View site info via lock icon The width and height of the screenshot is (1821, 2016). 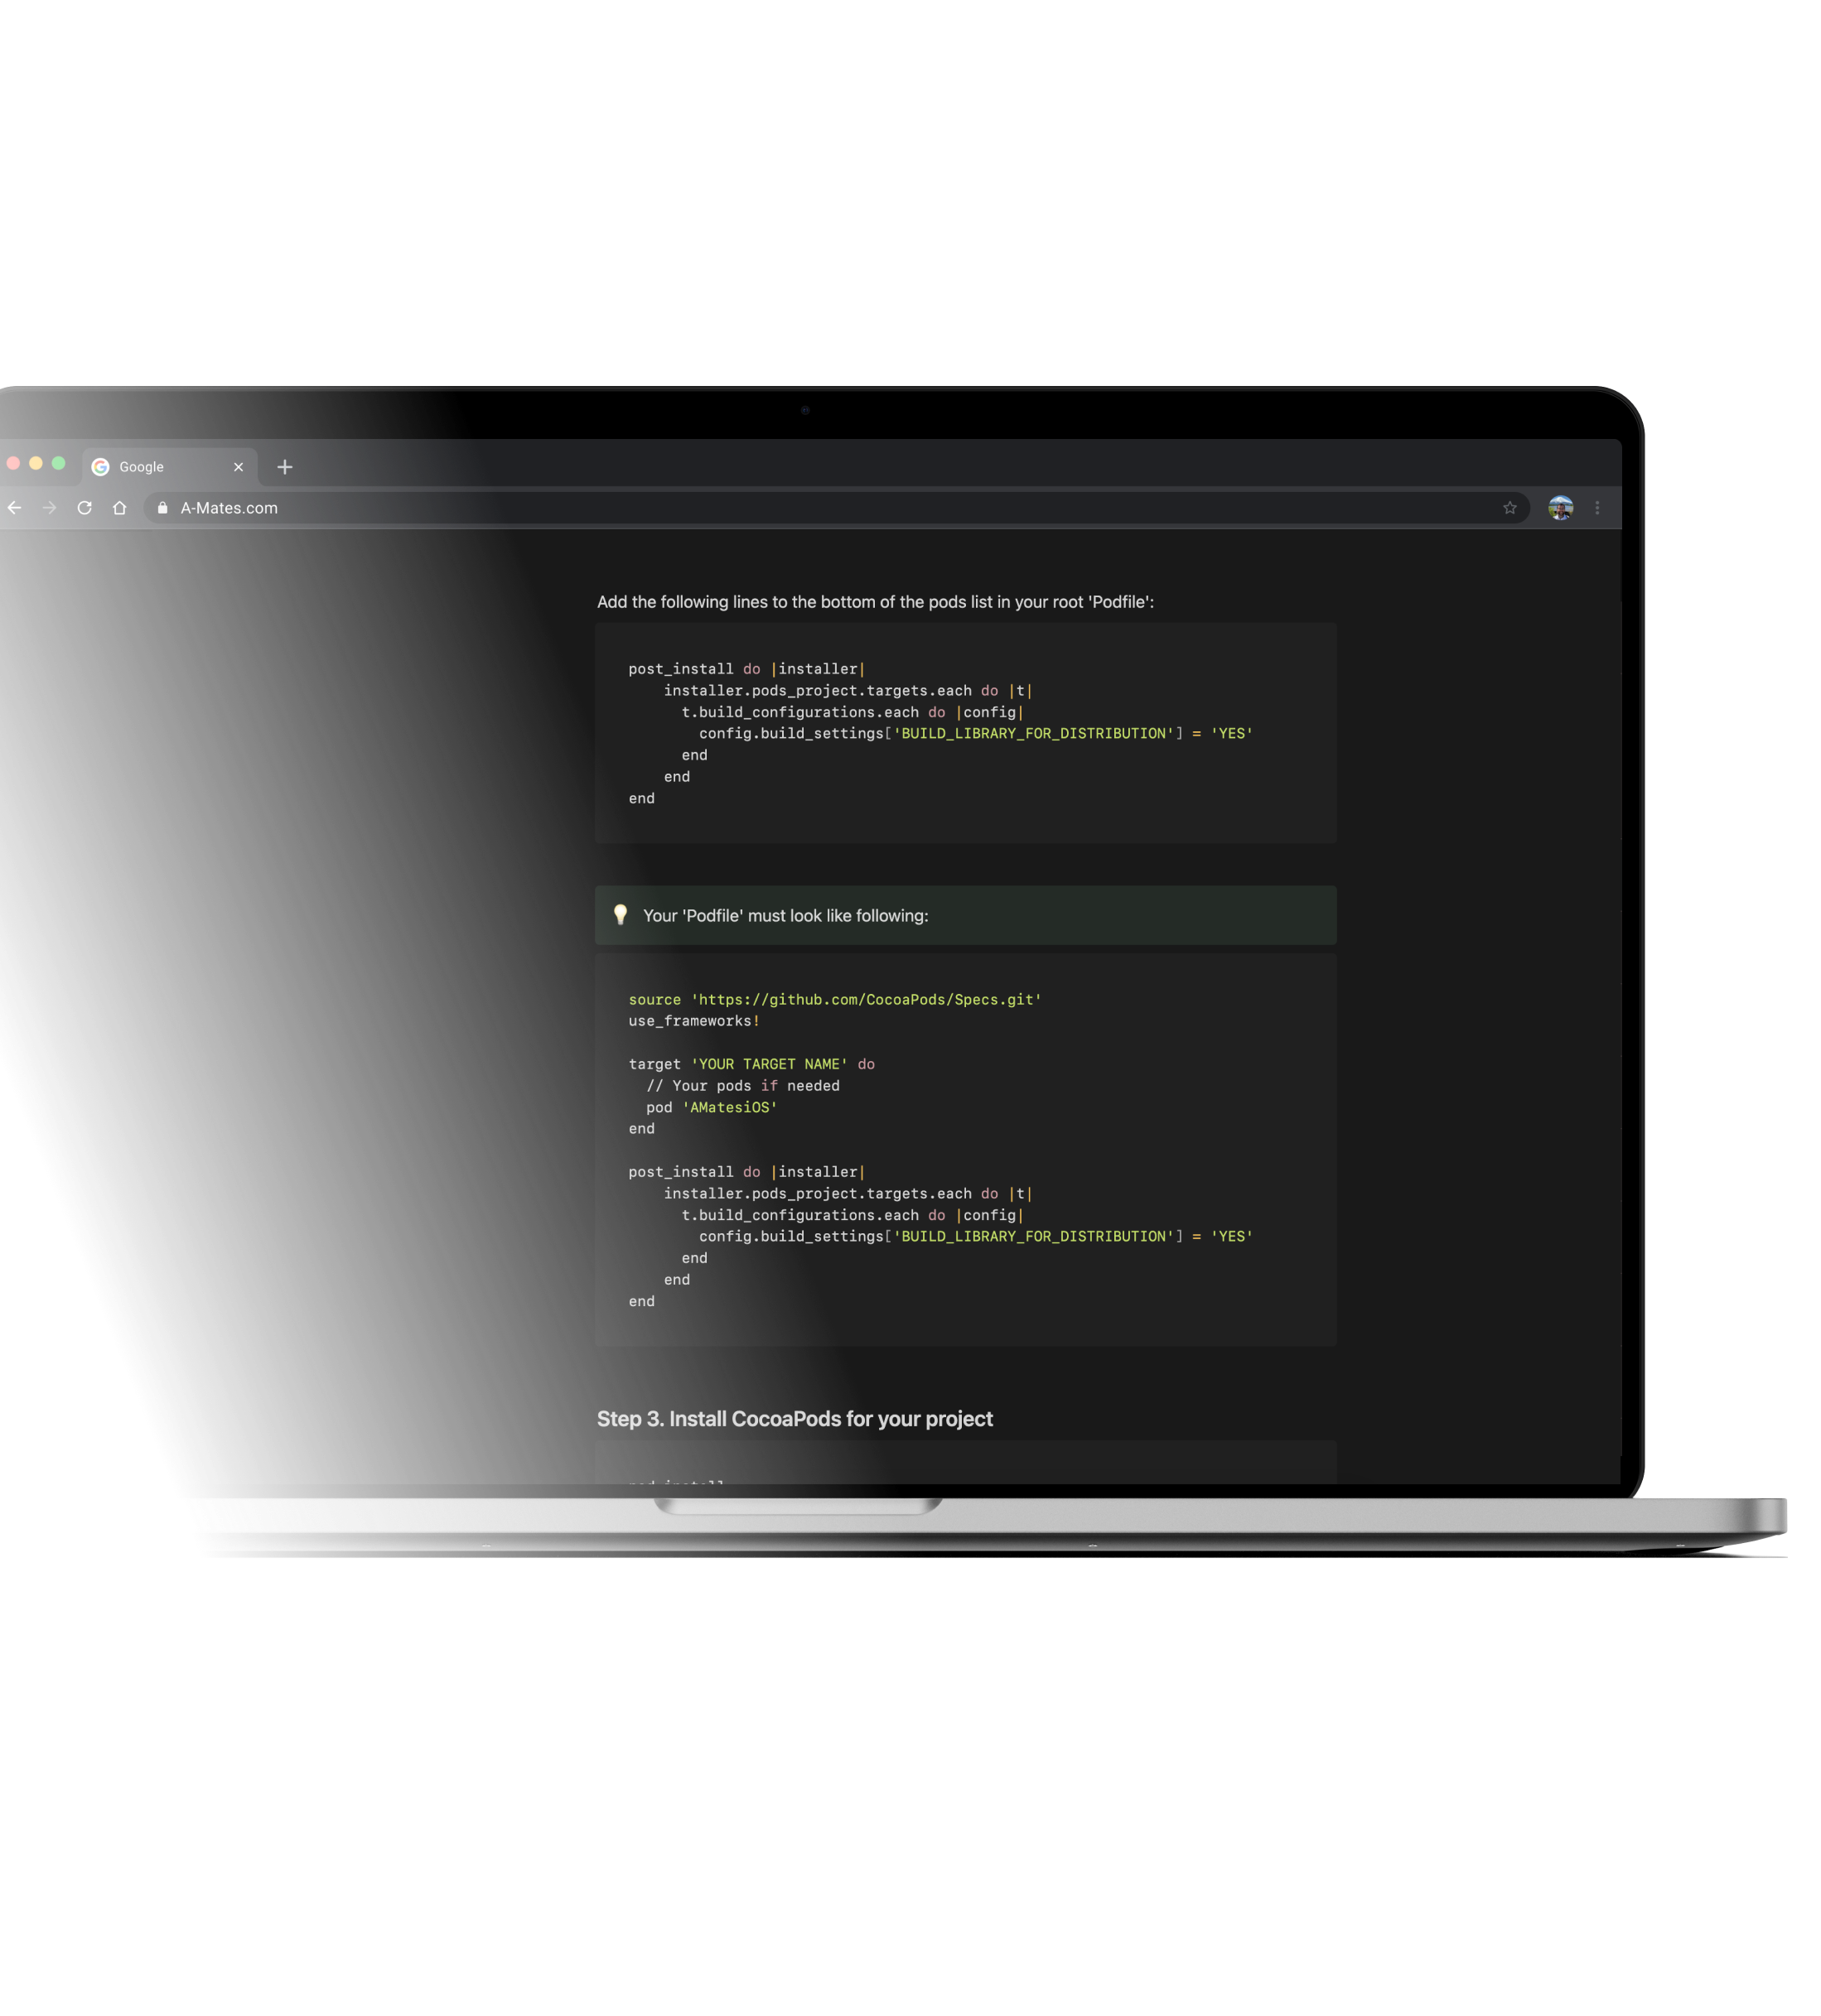click(x=163, y=508)
